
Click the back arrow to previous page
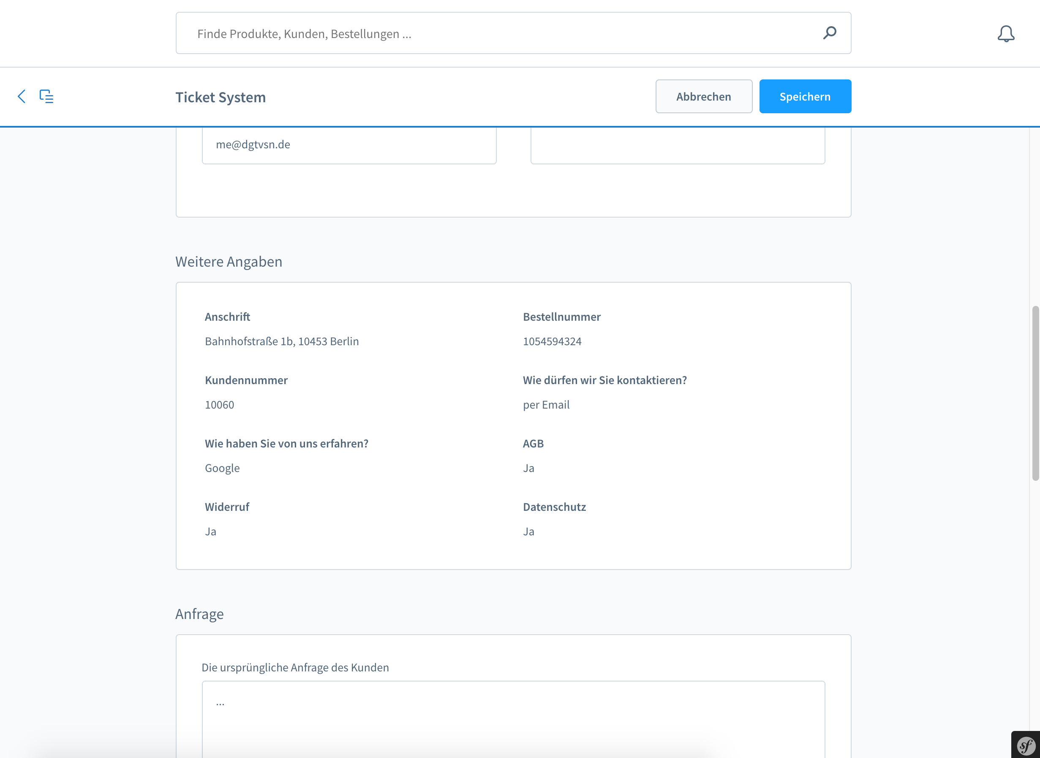22,96
